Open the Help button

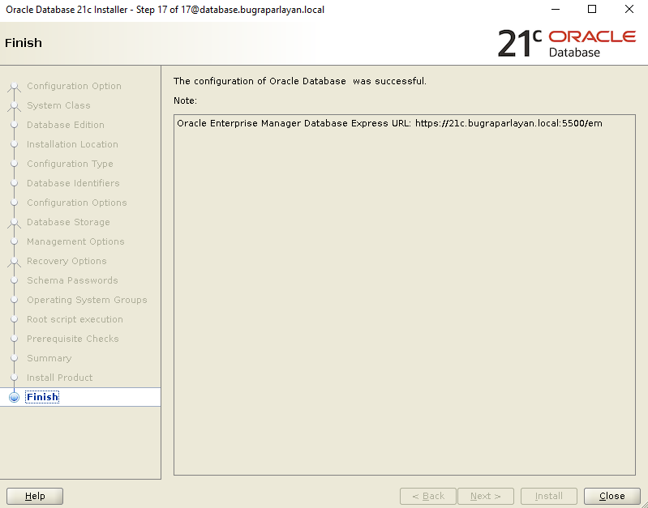[x=35, y=496]
